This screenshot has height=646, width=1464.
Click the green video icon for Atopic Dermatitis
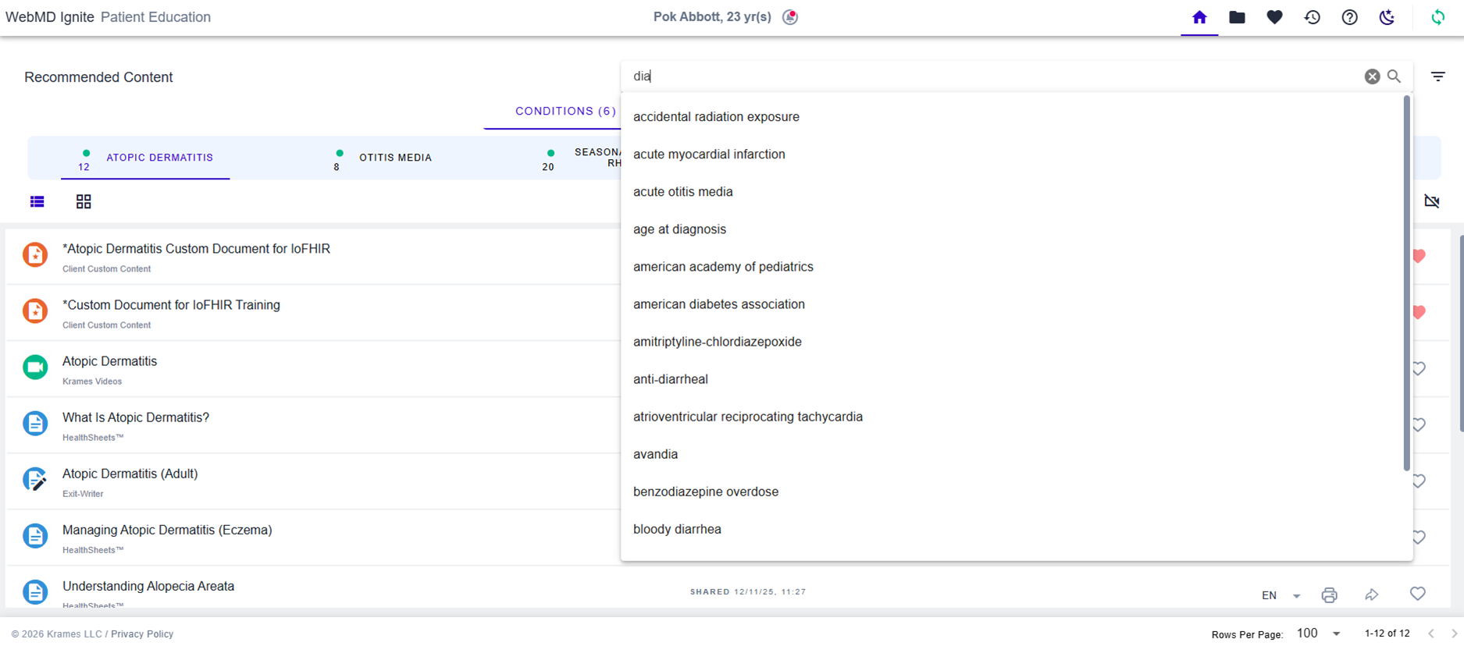pyautogui.click(x=35, y=367)
